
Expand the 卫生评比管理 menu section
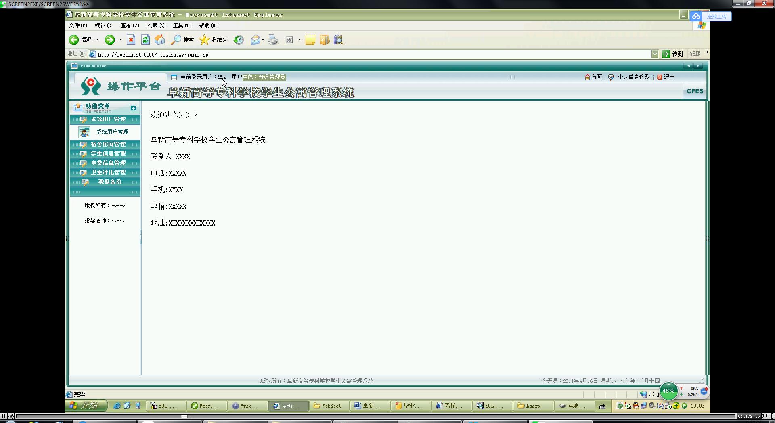pos(105,172)
